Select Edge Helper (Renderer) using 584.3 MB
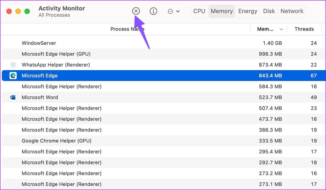Viewport: 326px width, 190px height. pos(163,86)
